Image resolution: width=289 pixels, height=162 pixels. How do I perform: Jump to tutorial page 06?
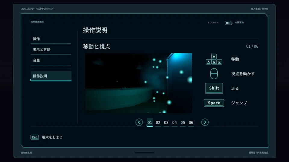(191, 122)
